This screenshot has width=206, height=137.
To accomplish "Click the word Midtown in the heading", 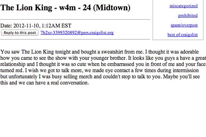I will coord(112,8).
